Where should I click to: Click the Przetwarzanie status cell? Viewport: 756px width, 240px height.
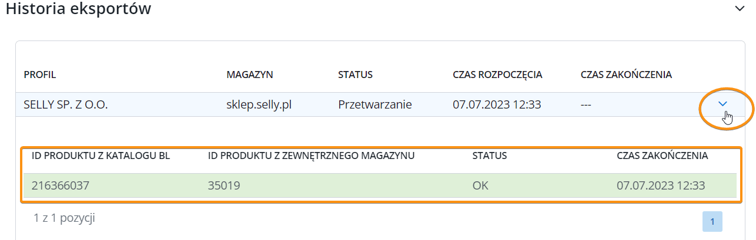[374, 105]
